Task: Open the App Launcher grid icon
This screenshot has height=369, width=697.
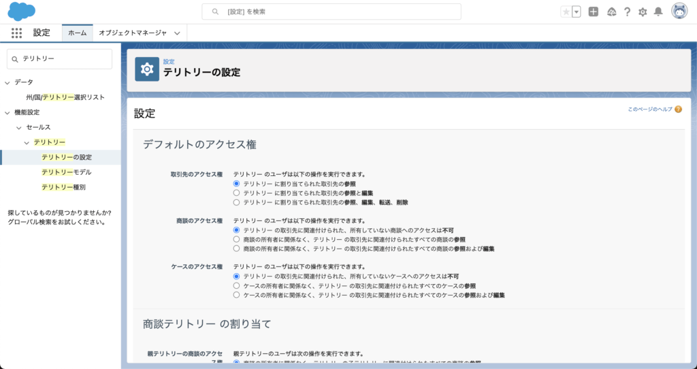Action: 16,33
